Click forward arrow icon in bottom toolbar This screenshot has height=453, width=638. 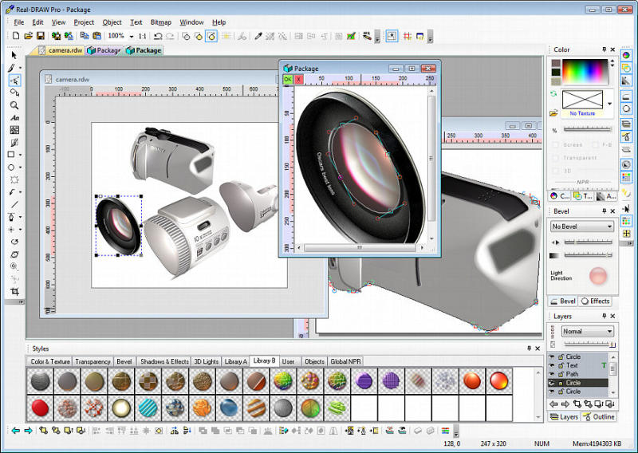click(28, 431)
